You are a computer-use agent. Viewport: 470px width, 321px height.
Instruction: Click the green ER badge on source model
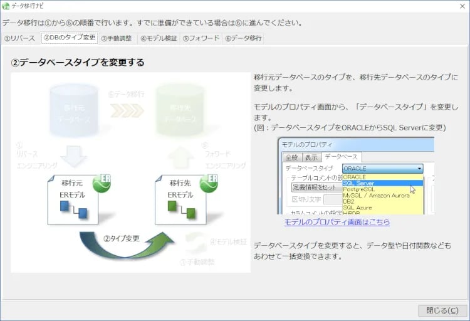pos(102,182)
